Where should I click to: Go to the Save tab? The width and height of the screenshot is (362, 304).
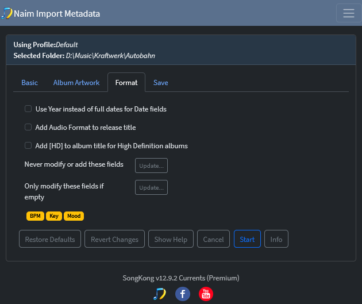(161, 83)
